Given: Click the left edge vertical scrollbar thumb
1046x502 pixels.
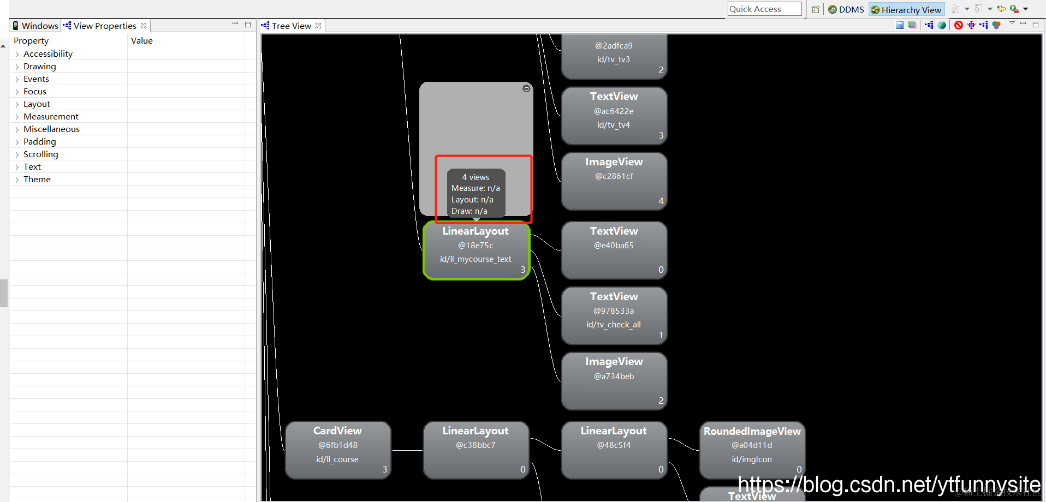Looking at the screenshot, I should pyautogui.click(x=4, y=294).
